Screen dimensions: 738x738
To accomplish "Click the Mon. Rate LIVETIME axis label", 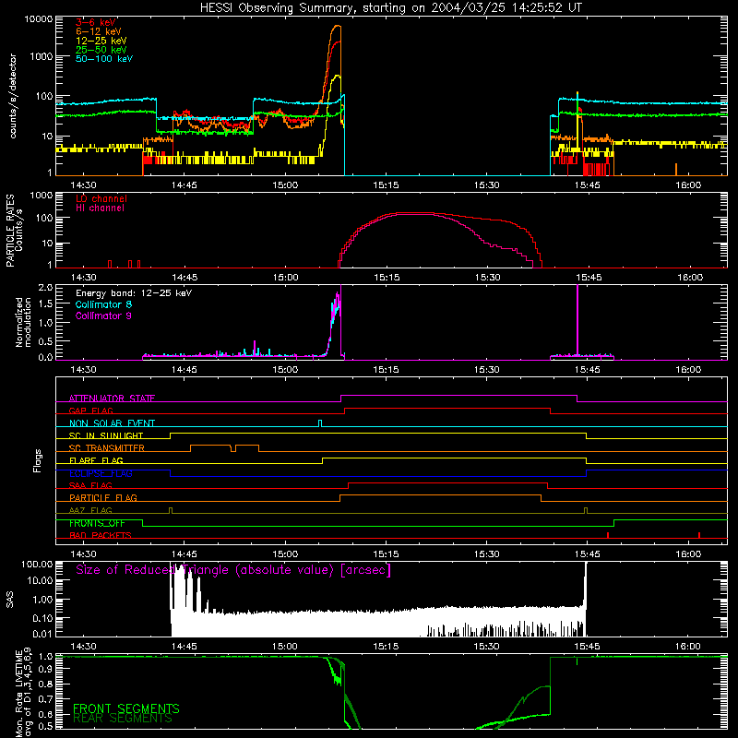I will (24, 692).
